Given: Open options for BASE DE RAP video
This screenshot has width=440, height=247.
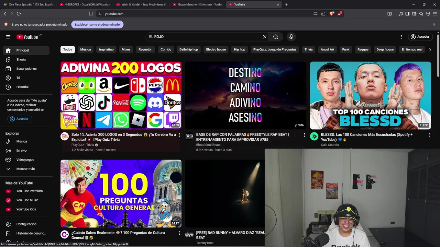Looking at the screenshot, I should click(304, 135).
